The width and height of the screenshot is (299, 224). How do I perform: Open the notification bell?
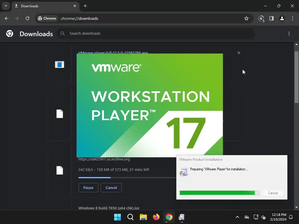[x=291, y=217]
